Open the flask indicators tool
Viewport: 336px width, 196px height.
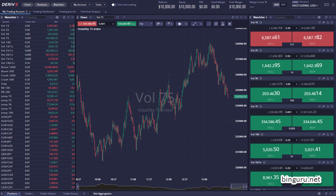click(x=222, y=24)
